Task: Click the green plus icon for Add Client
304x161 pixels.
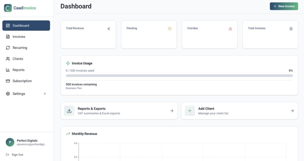Action: (190, 111)
